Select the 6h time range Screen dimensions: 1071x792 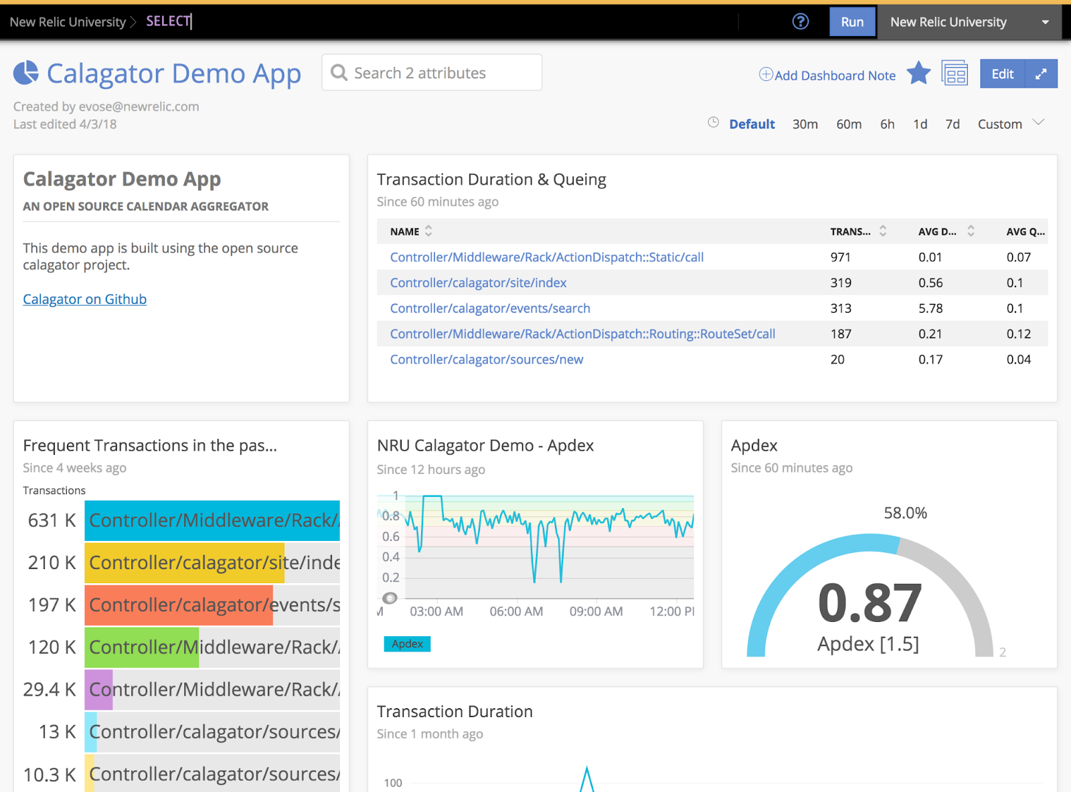pos(888,124)
